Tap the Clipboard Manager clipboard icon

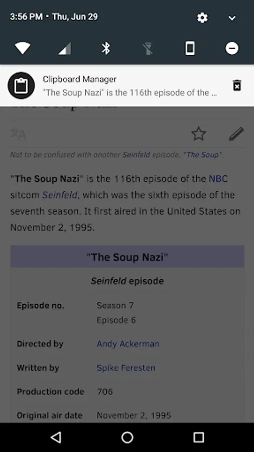pyautogui.click(x=21, y=85)
